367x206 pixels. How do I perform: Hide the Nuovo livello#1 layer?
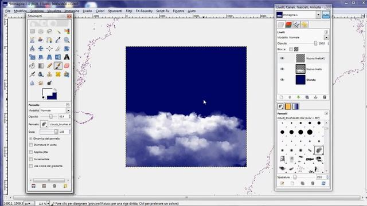click(x=282, y=58)
